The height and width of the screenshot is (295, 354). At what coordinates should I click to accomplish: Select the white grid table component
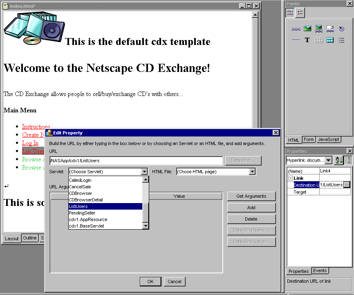pos(318,40)
